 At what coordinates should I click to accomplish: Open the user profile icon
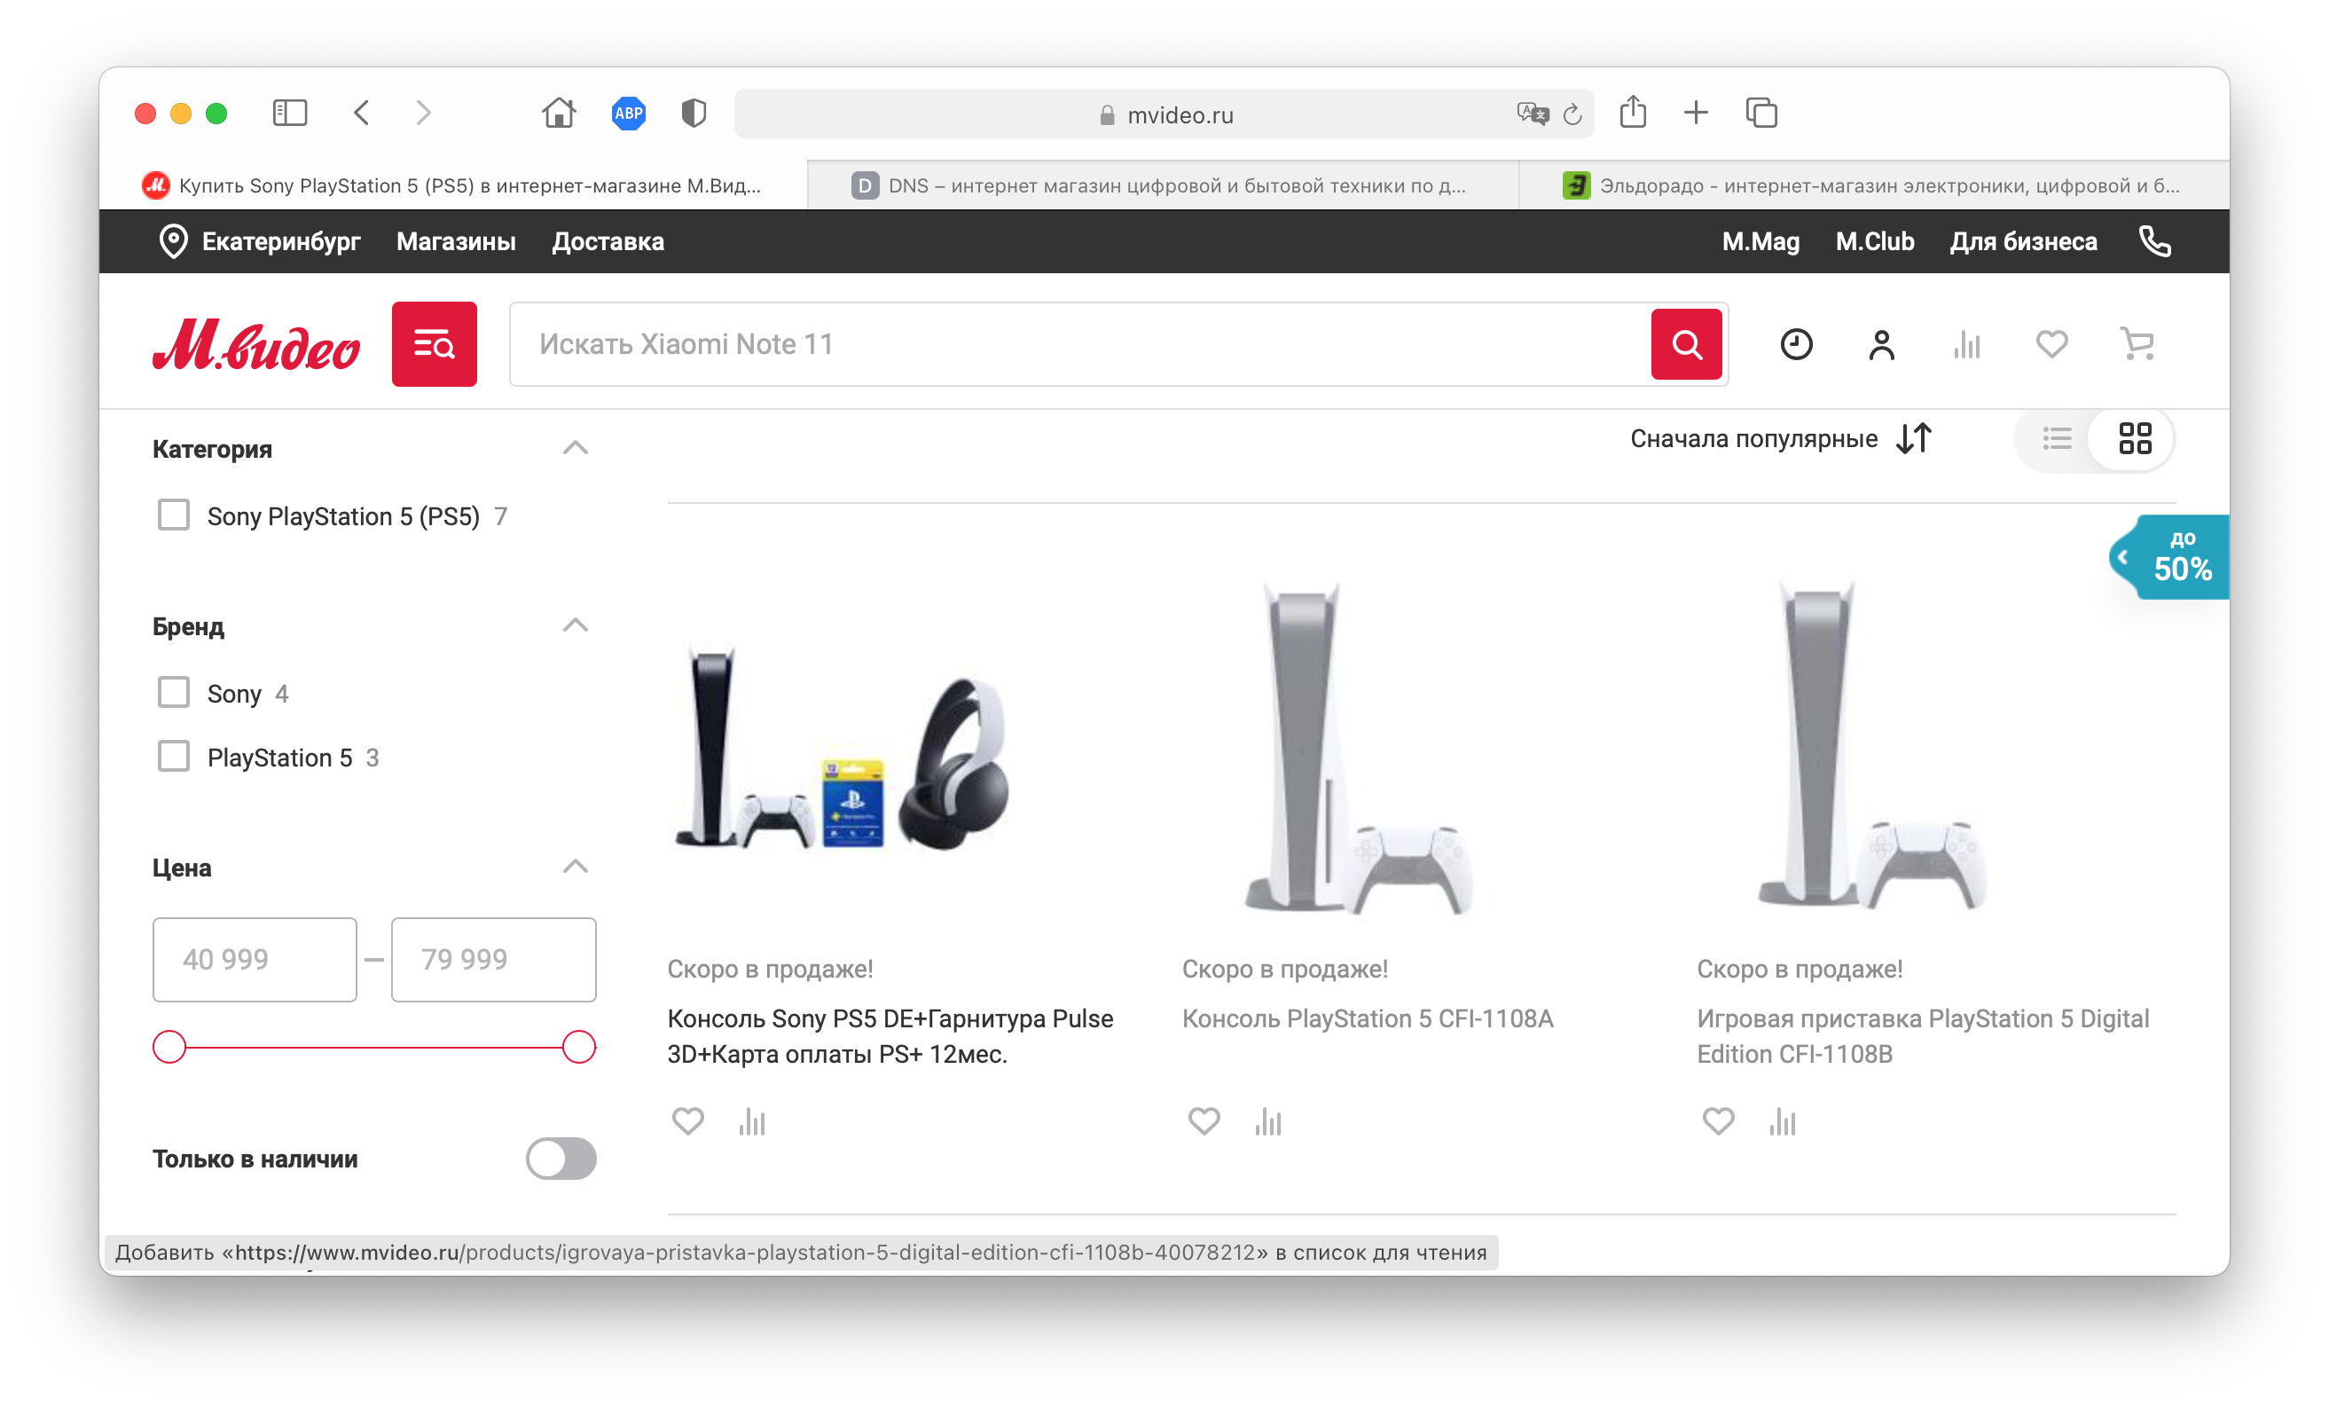click(1882, 344)
